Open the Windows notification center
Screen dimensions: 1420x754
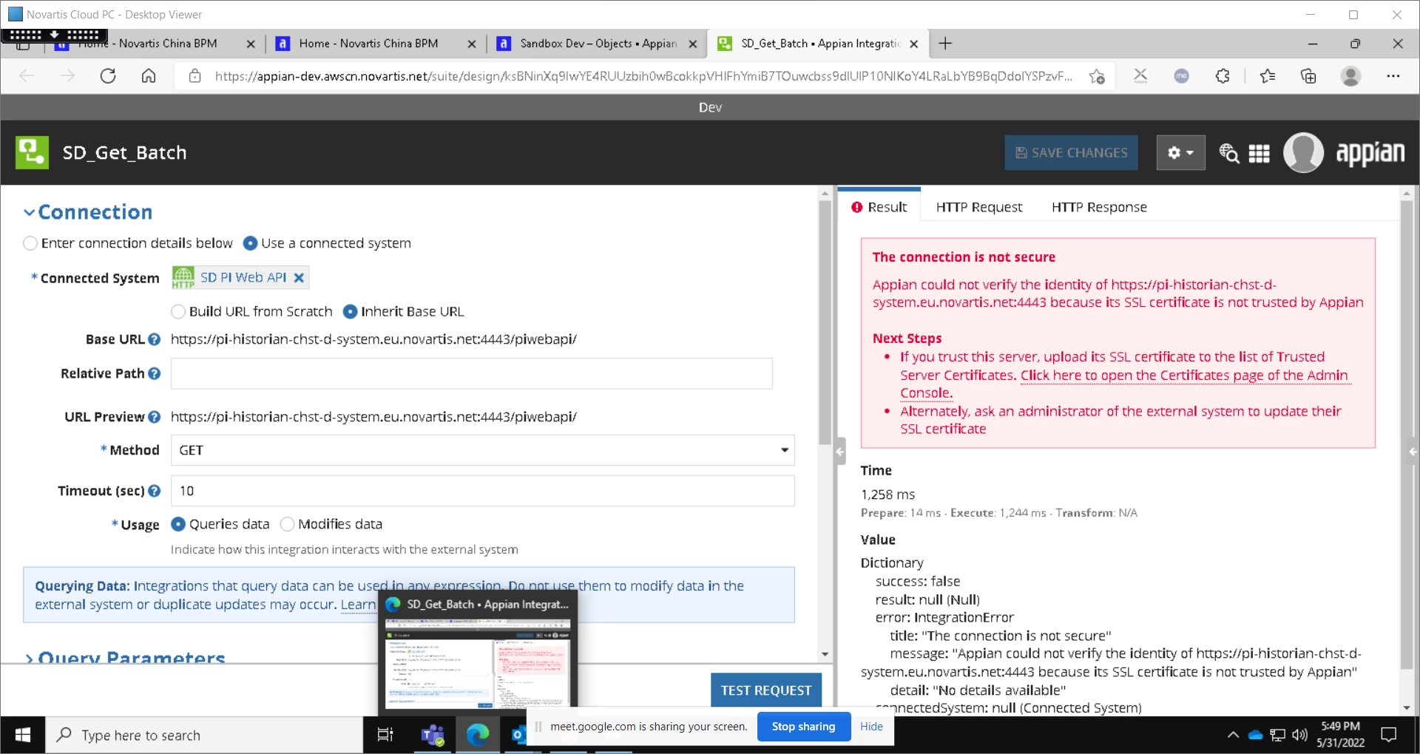(1389, 735)
